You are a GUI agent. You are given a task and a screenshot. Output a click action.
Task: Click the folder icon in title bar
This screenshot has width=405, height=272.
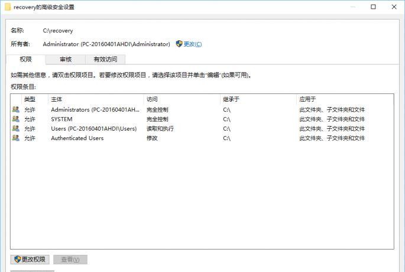[x=8, y=7]
